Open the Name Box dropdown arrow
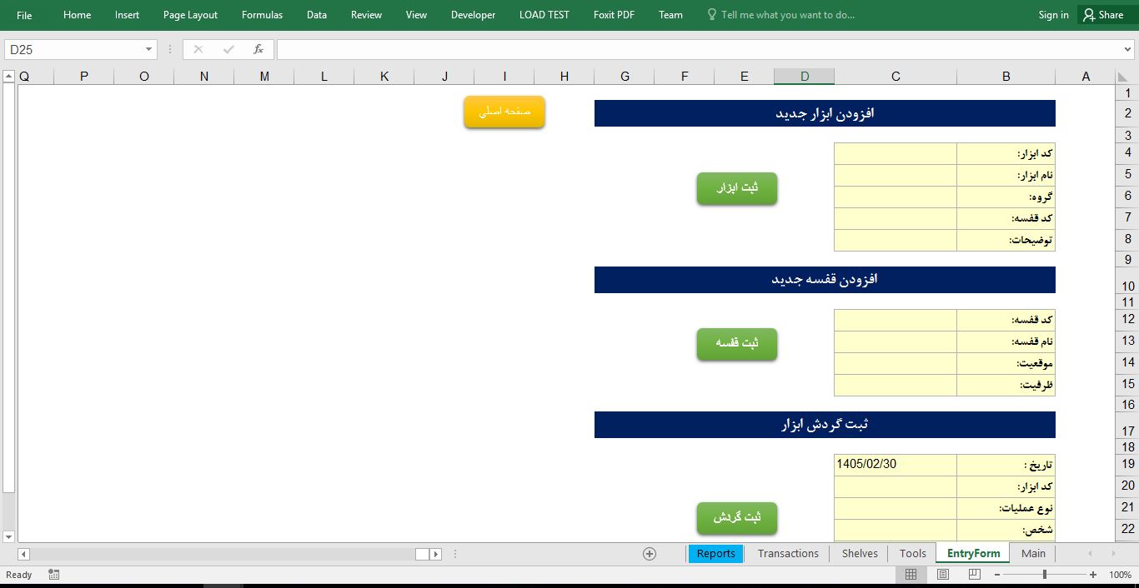Viewport: 1139px width, 588px height. coord(148,50)
